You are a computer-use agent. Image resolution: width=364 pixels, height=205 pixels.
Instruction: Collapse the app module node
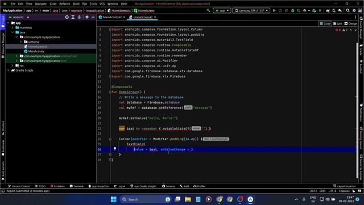pyautogui.click(x=9, y=23)
